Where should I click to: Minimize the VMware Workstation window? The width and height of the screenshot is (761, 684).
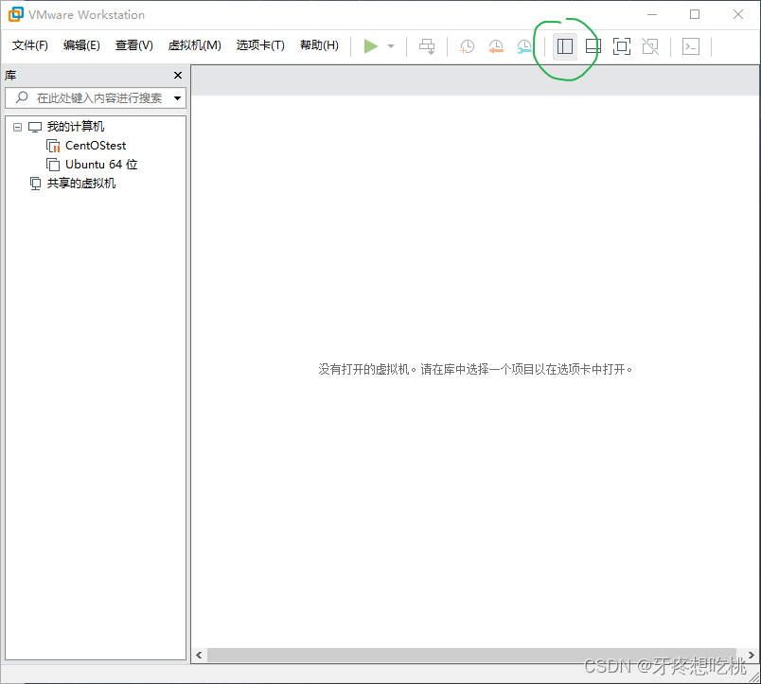652,14
